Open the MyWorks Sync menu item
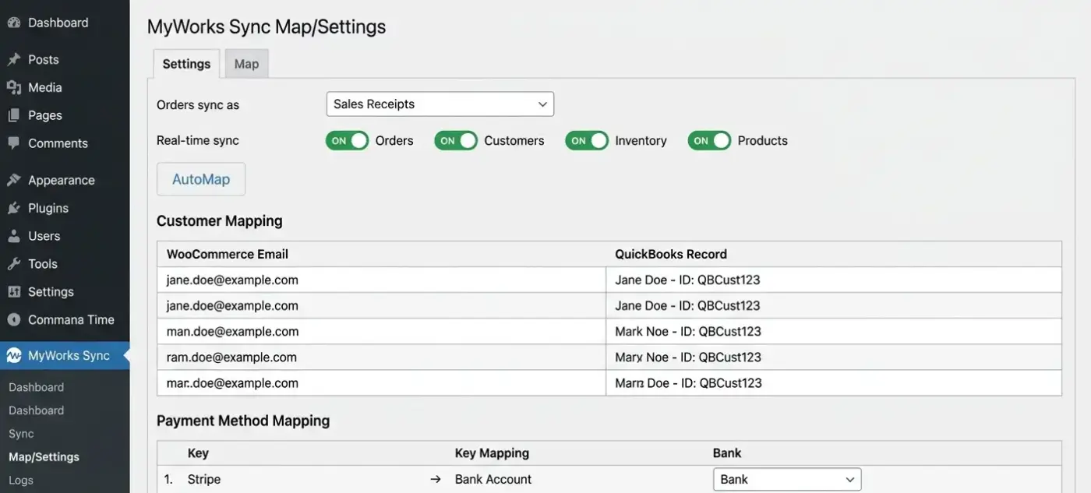Image resolution: width=1091 pixels, height=493 pixels. tap(65, 356)
